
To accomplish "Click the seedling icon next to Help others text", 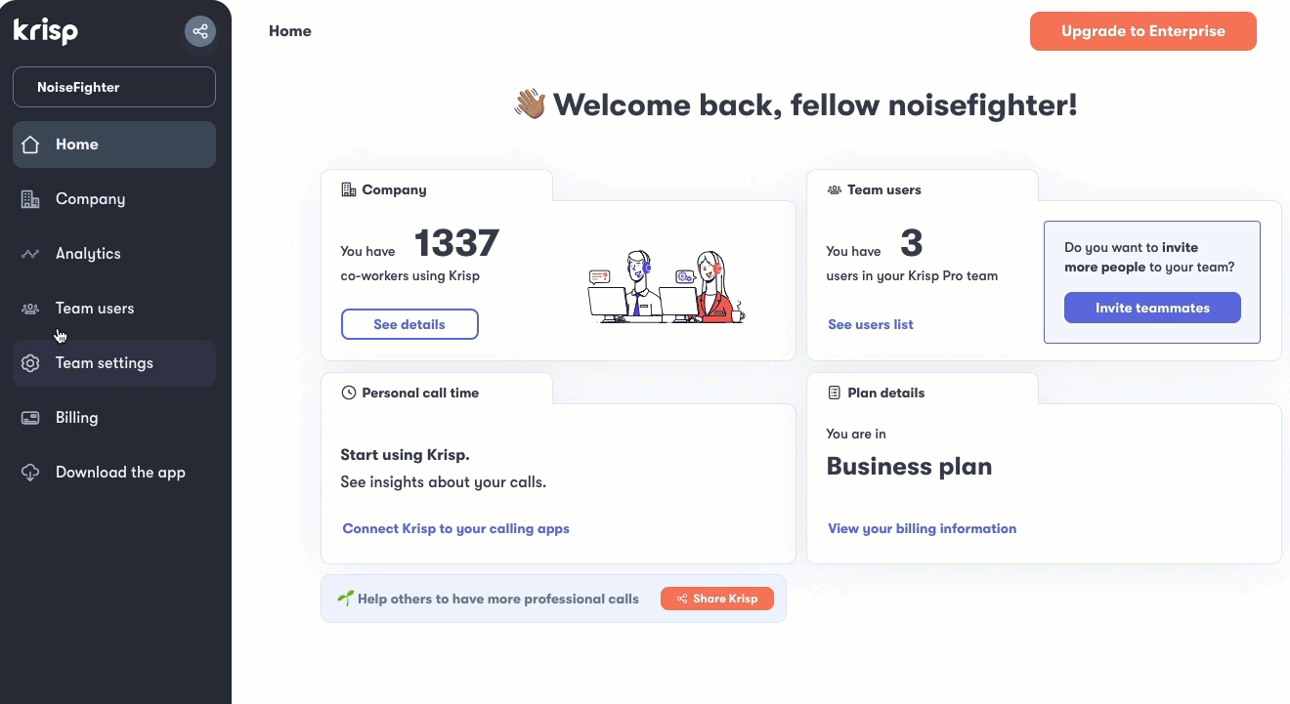I will click(x=345, y=598).
